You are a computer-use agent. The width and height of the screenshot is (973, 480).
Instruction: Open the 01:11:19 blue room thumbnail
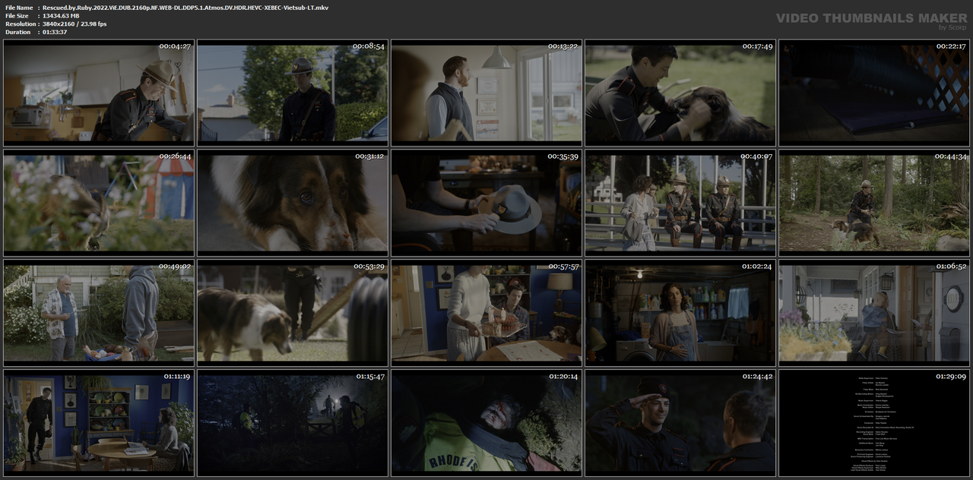click(99, 422)
